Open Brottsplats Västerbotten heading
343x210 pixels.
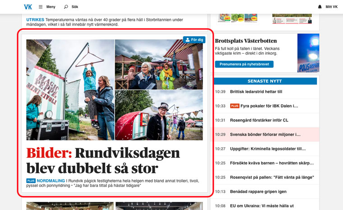[246, 41]
